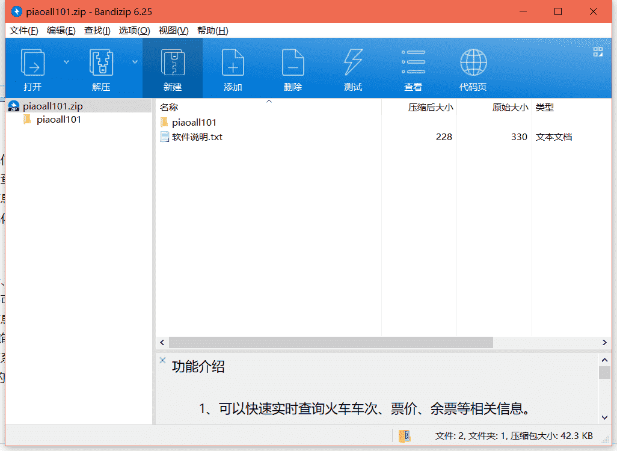Screen dimensions: 617x451
Task: Click the type cell 文本文档
Action: [x=554, y=137]
